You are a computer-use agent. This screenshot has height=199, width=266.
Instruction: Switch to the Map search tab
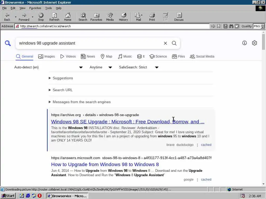[x=106, y=56]
